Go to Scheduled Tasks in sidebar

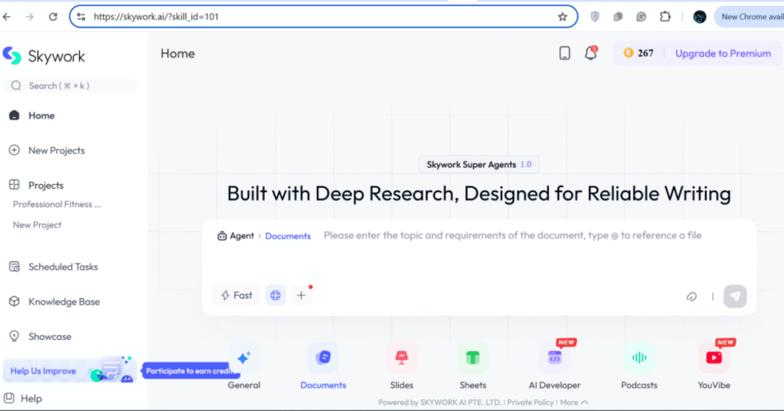[x=63, y=267]
